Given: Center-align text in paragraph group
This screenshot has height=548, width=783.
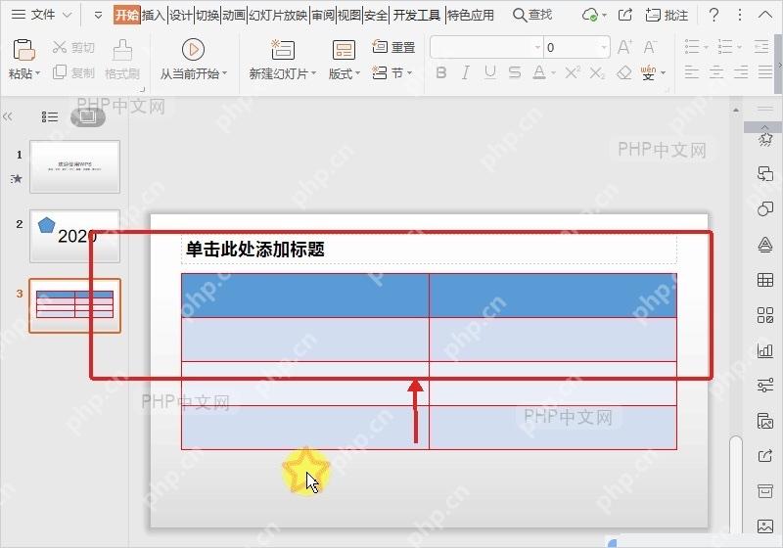Looking at the screenshot, I should coord(716,72).
